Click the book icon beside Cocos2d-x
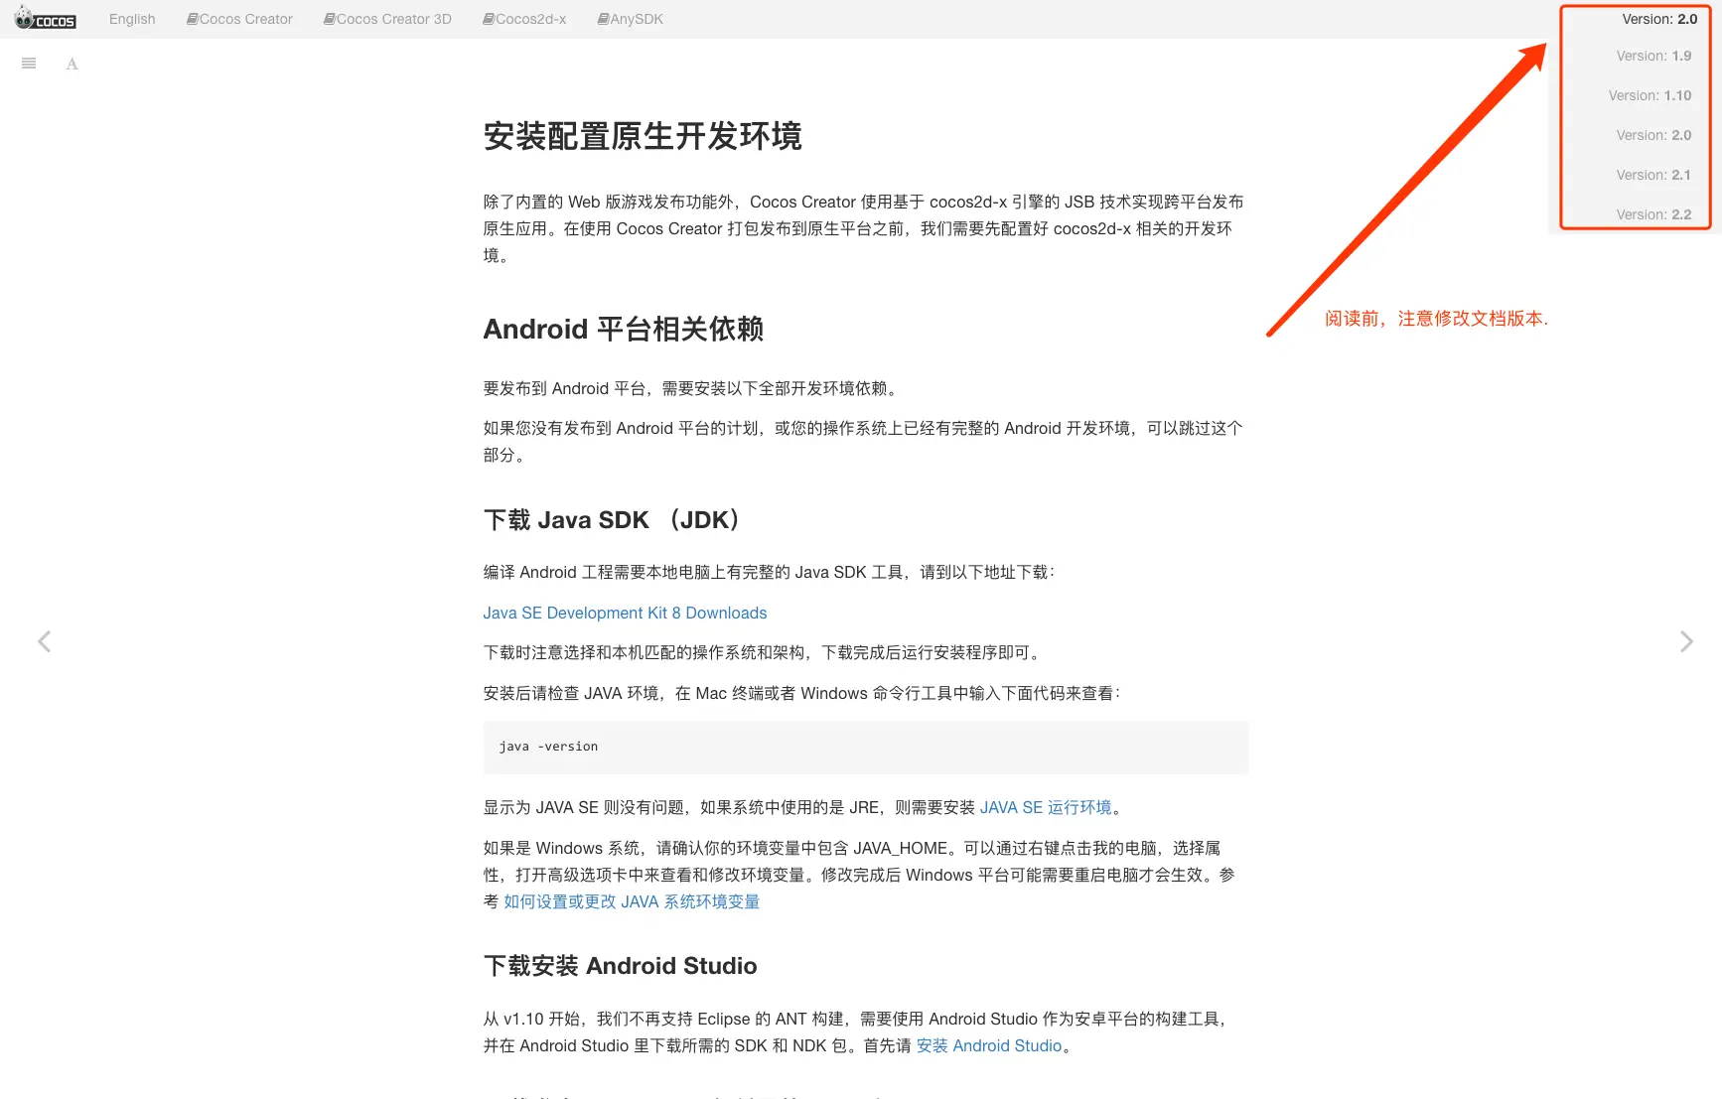This screenshot has height=1099, width=1722. point(488,17)
